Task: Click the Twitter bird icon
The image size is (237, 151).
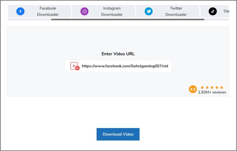Action: coord(149,11)
